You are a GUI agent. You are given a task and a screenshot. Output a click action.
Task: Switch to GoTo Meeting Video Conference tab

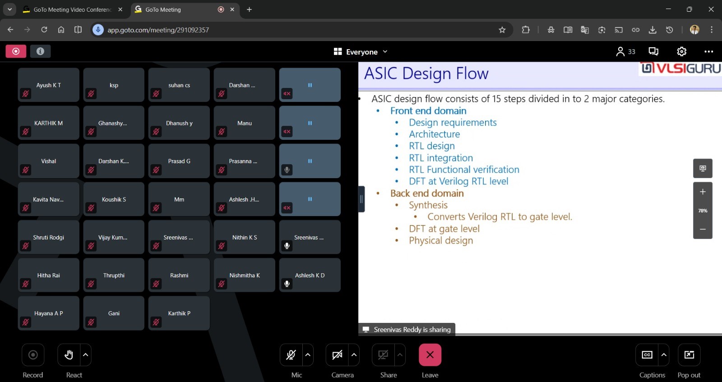point(72,9)
